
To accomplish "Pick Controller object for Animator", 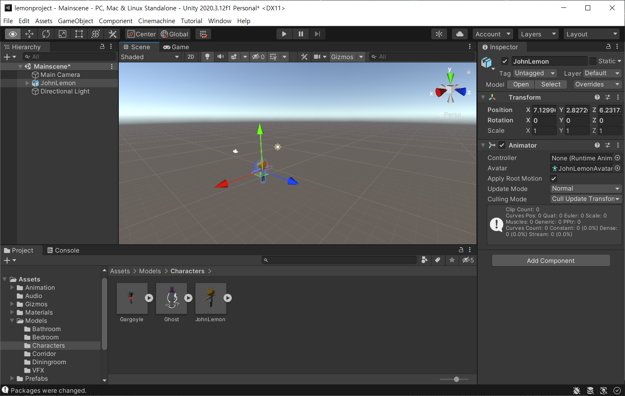I will tap(617, 158).
